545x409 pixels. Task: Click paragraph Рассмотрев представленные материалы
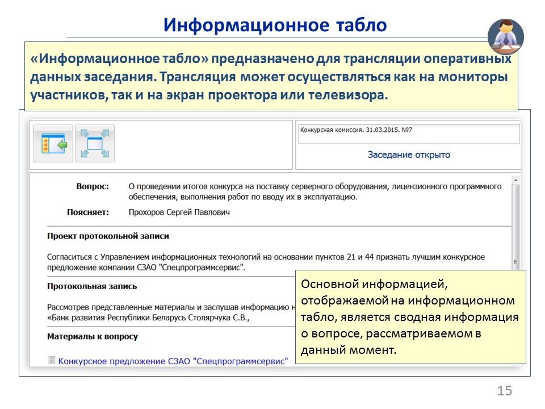(171, 312)
